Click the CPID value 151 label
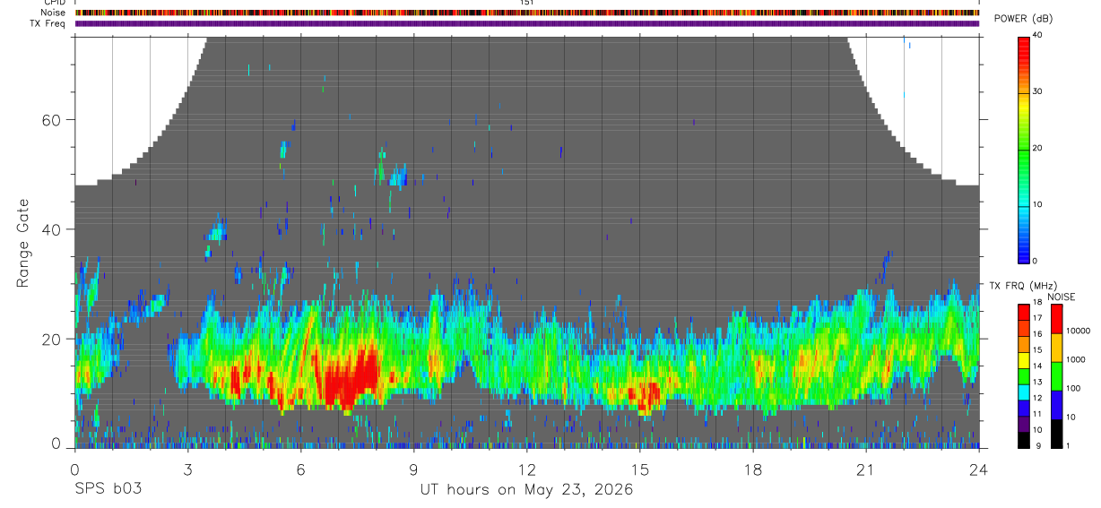Viewport: 1101px width, 508px height. click(527, 3)
